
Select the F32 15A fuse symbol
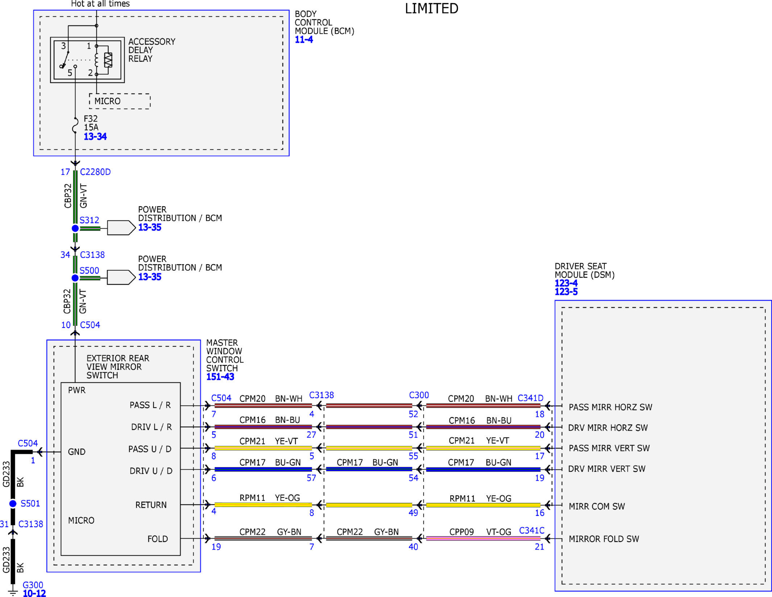(x=75, y=125)
